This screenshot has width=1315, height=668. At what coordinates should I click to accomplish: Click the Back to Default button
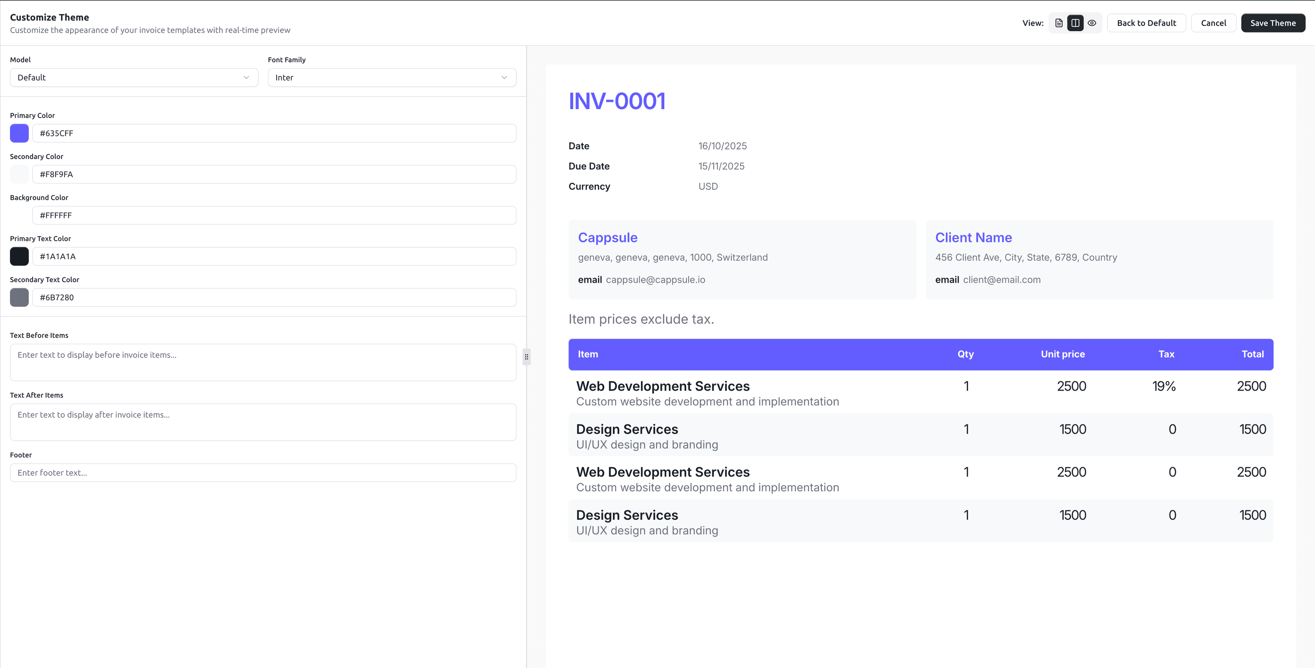[x=1146, y=23]
